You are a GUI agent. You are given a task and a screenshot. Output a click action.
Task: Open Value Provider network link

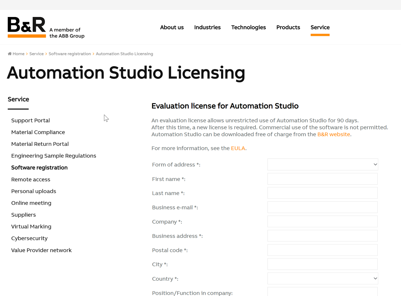coord(41,250)
